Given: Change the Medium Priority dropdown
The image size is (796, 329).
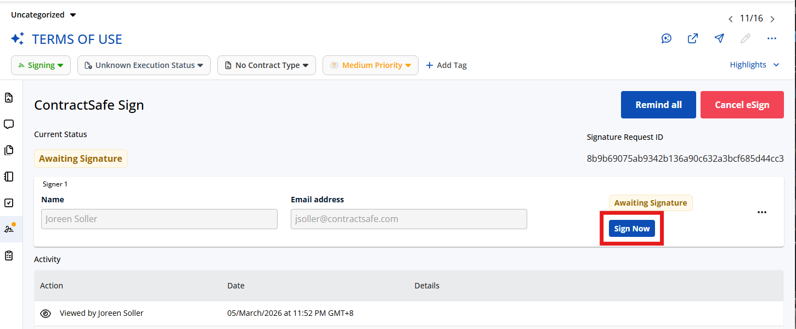Looking at the screenshot, I should point(370,65).
